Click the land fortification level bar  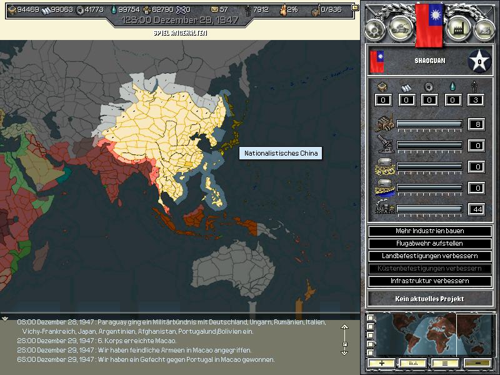click(x=429, y=166)
